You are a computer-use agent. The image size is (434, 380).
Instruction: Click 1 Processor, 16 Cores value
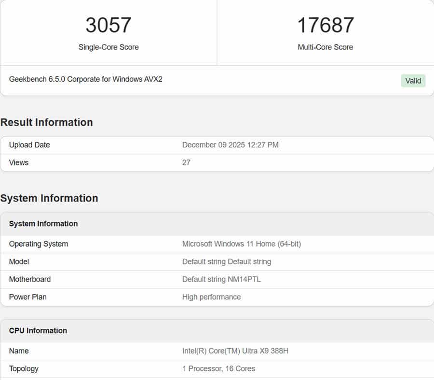pyautogui.click(x=219, y=368)
